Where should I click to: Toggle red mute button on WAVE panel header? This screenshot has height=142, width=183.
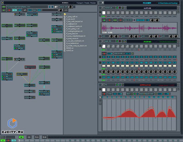click(x=120, y=8)
